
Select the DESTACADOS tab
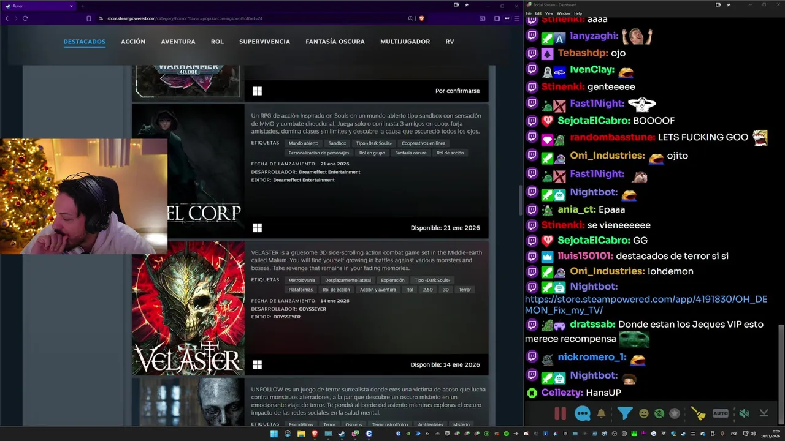pos(85,42)
